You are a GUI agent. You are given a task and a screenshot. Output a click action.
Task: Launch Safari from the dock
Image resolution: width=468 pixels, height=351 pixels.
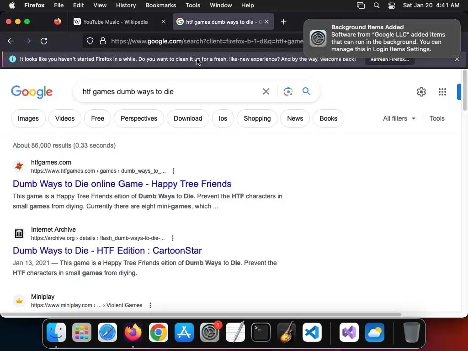[x=107, y=332]
